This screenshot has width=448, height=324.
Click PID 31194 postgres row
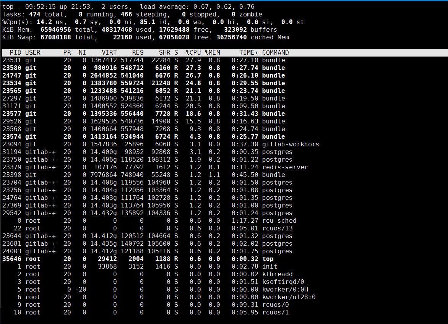coord(224,152)
